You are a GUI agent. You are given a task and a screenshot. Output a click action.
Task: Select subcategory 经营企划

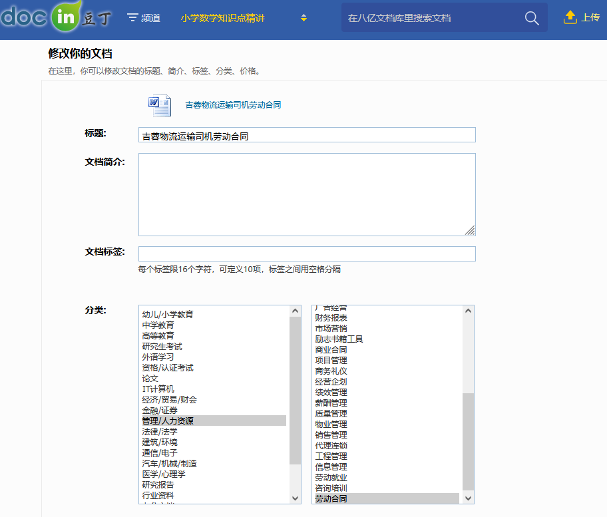coord(387,381)
